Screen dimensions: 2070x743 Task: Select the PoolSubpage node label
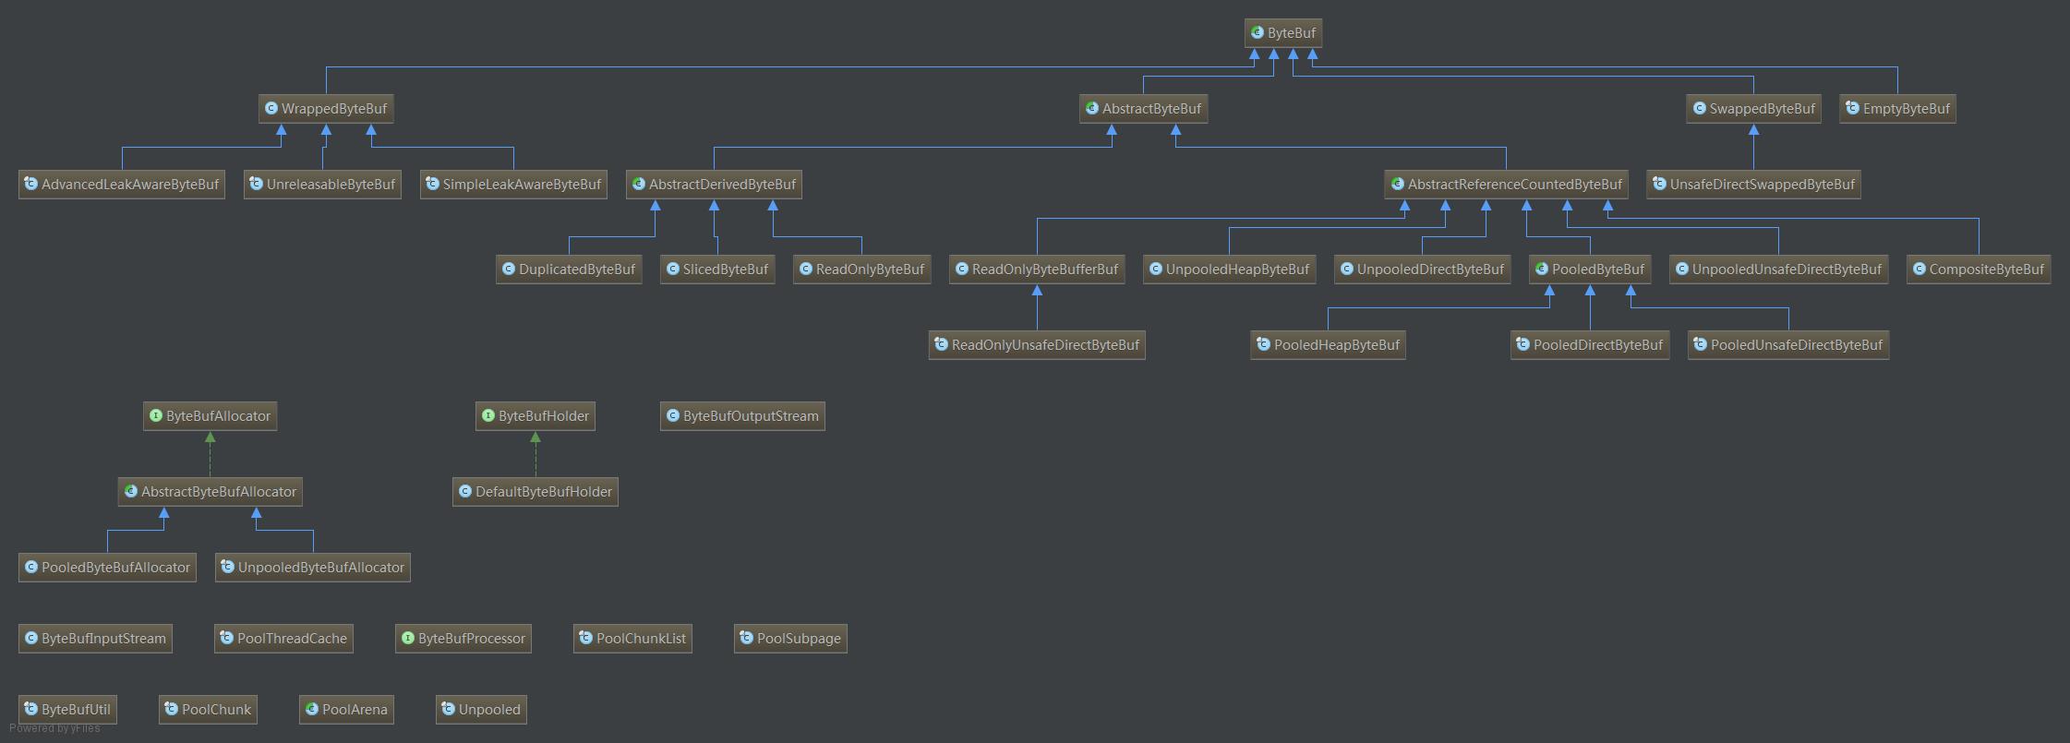(799, 639)
